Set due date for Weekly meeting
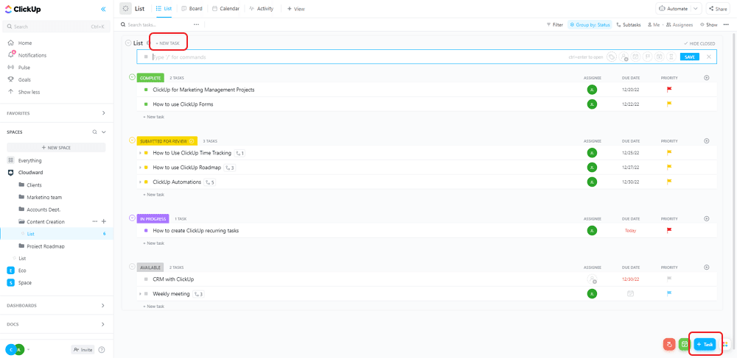The image size is (737, 358). point(630,294)
